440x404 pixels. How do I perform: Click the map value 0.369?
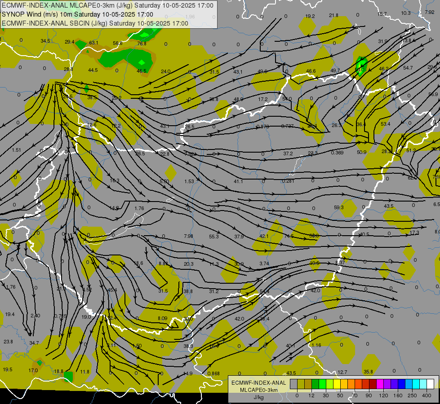click(x=337, y=153)
